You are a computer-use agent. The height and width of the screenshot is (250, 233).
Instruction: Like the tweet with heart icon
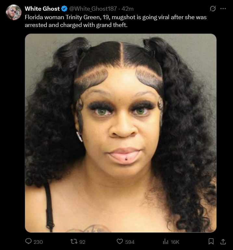point(120,241)
